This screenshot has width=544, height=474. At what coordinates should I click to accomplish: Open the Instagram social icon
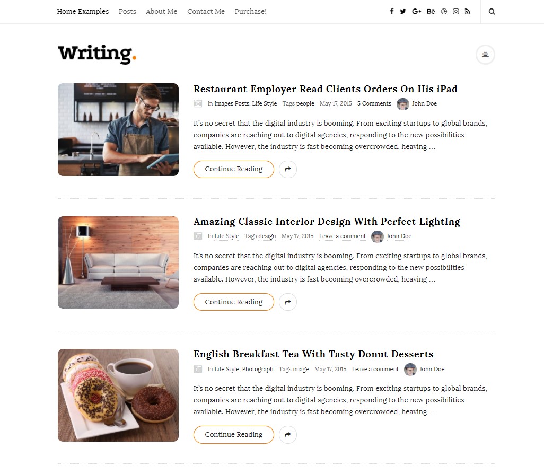click(x=456, y=12)
